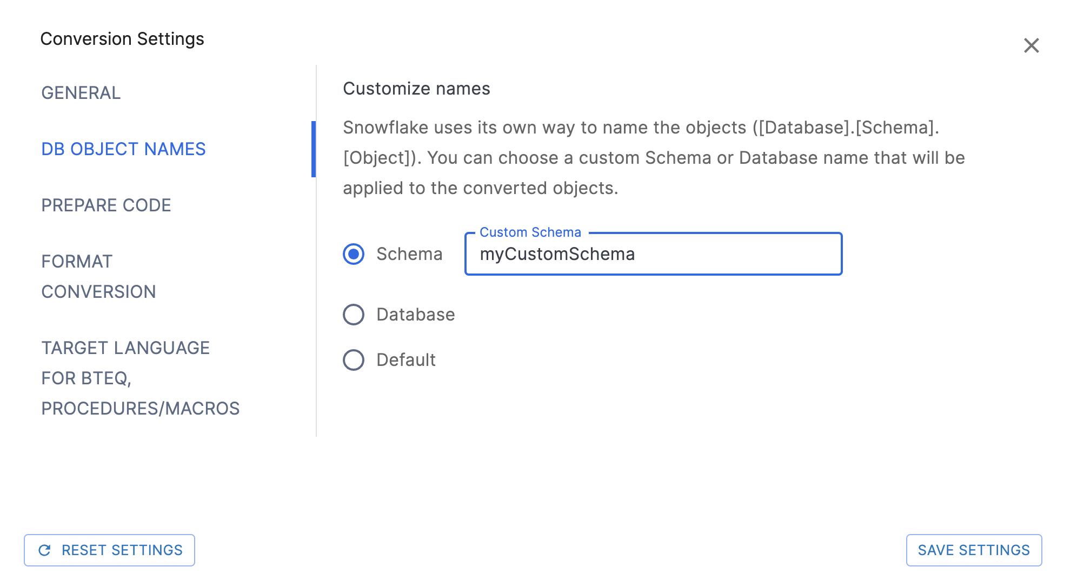Click the RESET SETTINGS button
1077x587 pixels.
[x=109, y=550]
